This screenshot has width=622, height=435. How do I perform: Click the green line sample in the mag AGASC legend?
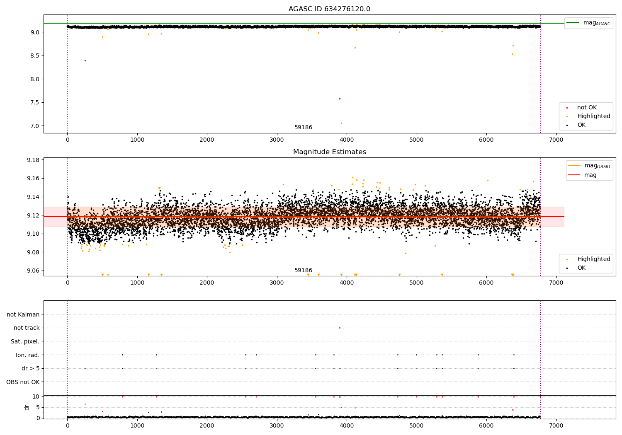tap(573, 23)
